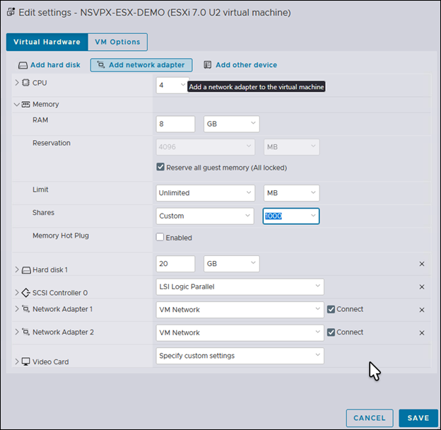Click the Hard disk 1 size input field
This screenshot has width=441, height=430.
[175, 264]
